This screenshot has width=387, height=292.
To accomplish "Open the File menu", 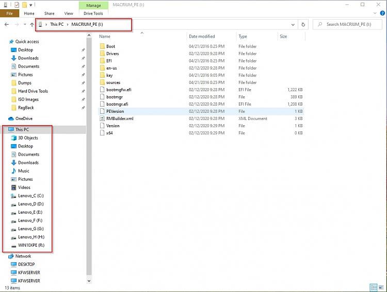I will (9, 13).
